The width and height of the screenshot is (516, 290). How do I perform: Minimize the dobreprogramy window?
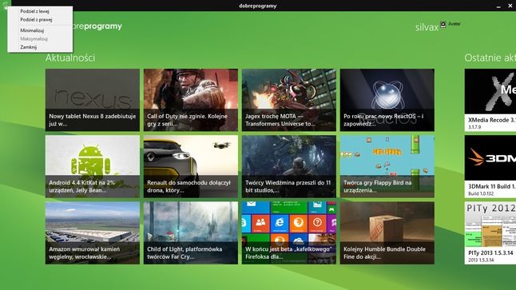point(498,6)
